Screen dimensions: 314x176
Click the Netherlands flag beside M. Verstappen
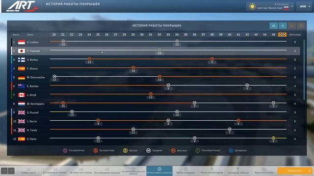click(x=22, y=104)
